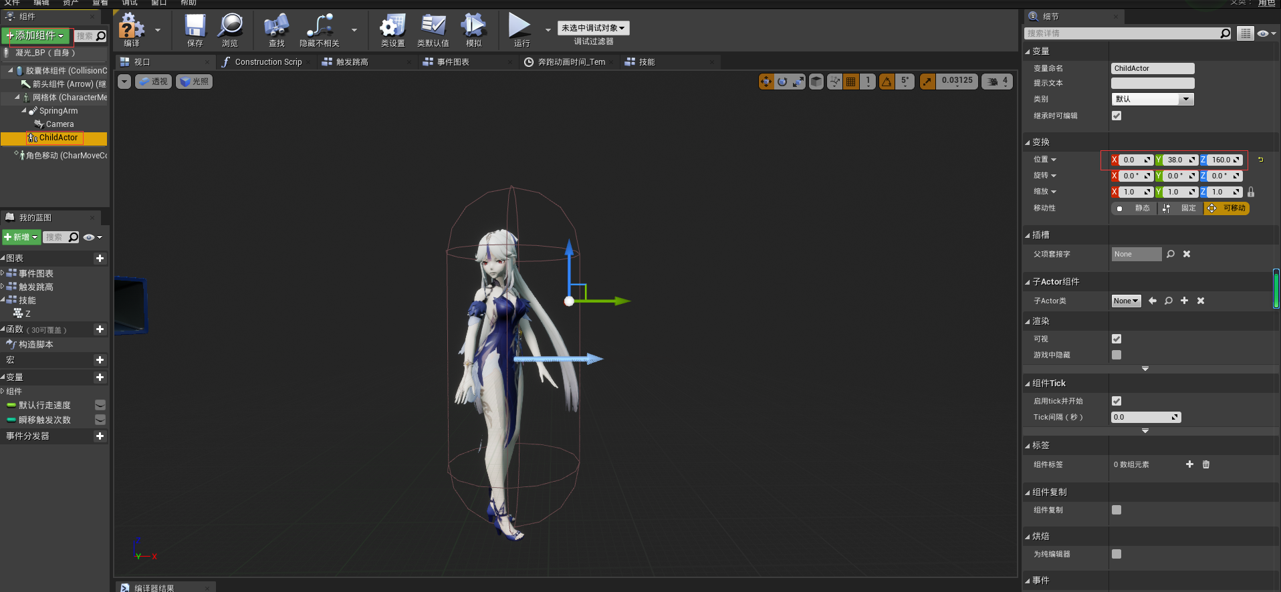Toggle 启用tick并开始 checkbox
The height and width of the screenshot is (592, 1281).
tap(1117, 401)
